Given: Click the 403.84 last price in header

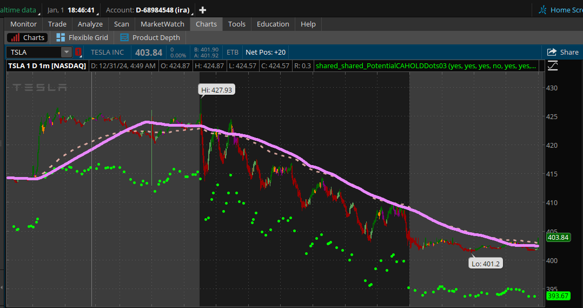Looking at the screenshot, I should point(149,53).
